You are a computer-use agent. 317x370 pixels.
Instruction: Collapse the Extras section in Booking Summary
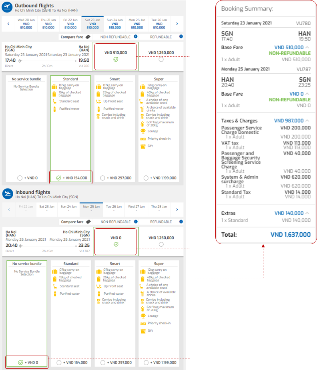tap(307, 213)
